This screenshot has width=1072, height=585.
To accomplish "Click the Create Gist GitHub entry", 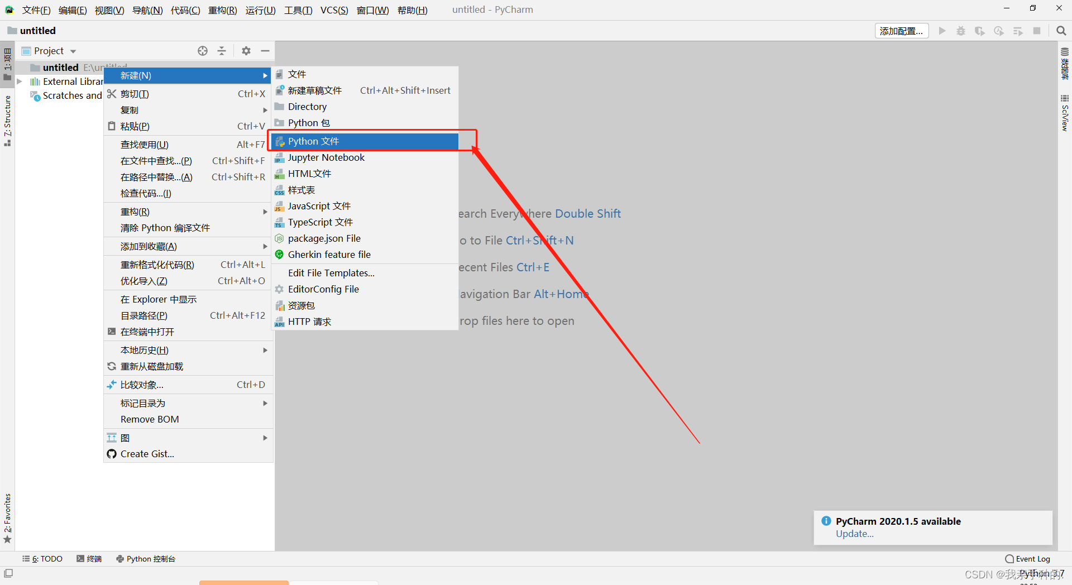I will point(188,454).
